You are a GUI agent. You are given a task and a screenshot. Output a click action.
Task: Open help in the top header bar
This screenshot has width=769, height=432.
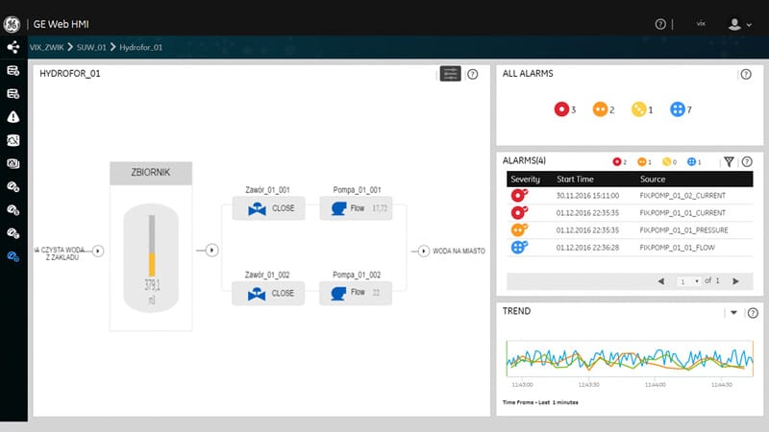660,24
